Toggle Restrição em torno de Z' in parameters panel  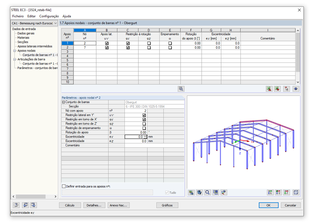tap(144, 124)
